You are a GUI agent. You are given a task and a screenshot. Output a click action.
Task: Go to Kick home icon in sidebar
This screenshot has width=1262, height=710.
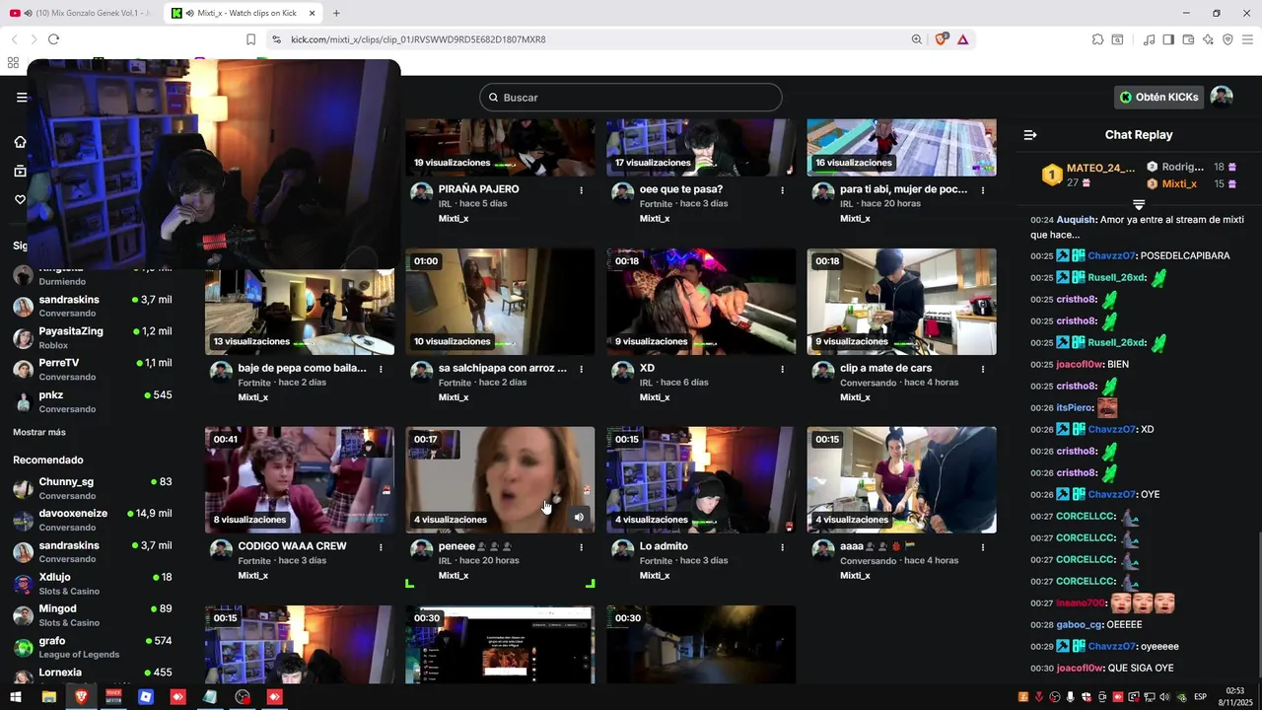pyautogui.click(x=20, y=142)
